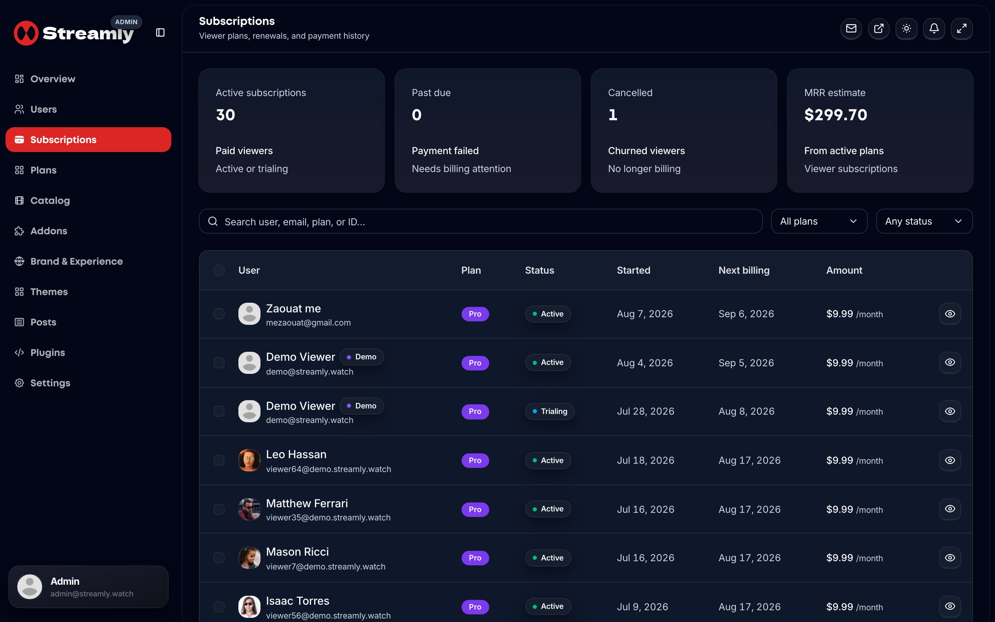995x622 pixels.
Task: Select Subscriptions in the sidebar
Action: click(x=88, y=140)
